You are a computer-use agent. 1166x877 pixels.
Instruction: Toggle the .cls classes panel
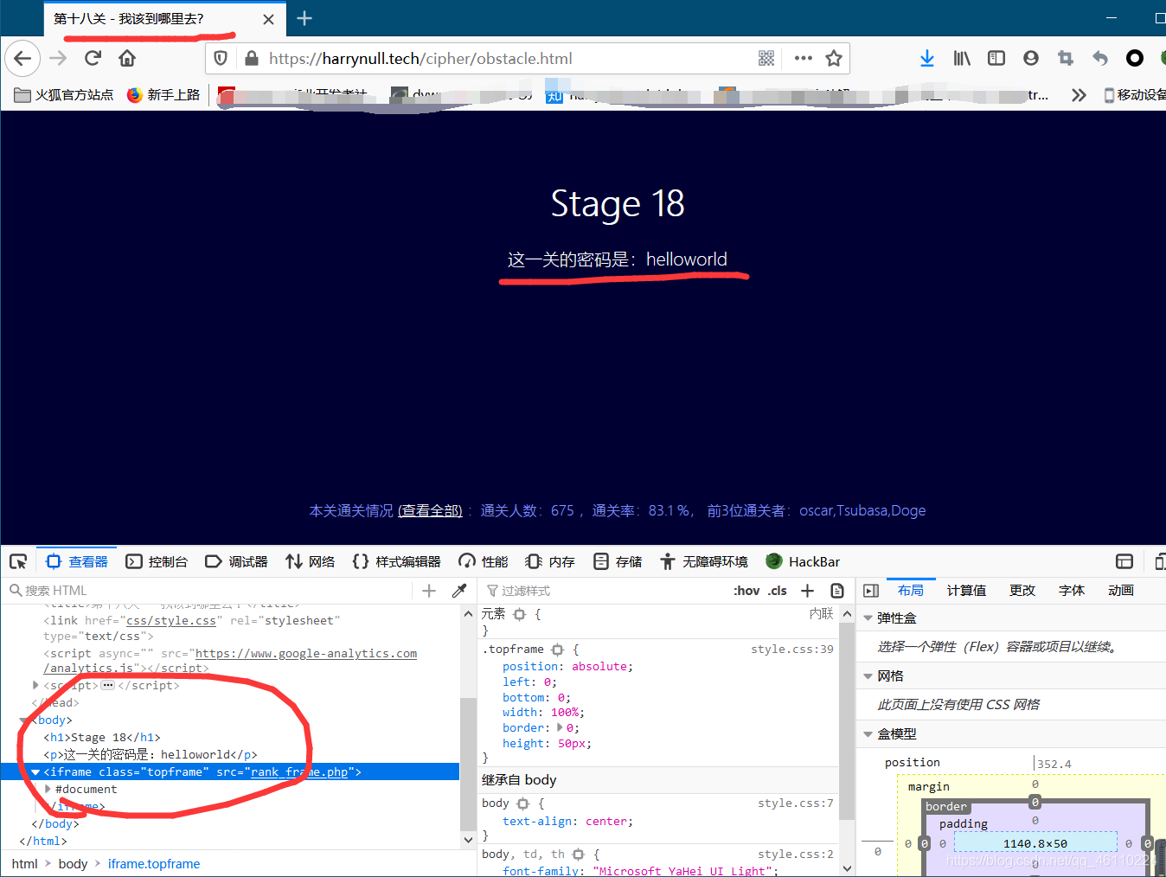(x=777, y=591)
